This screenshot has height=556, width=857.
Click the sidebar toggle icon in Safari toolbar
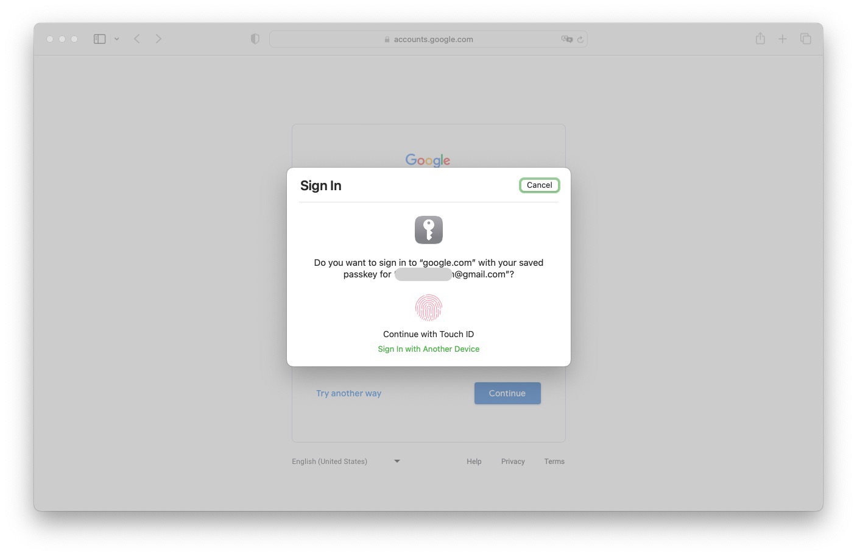tap(99, 39)
